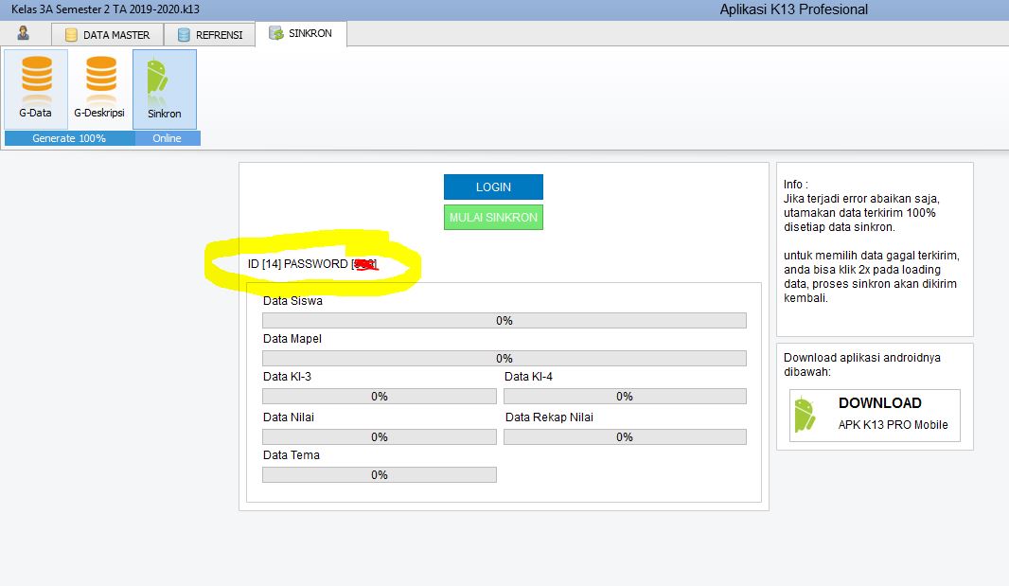Click the database icon on DATA MASTER tab
The height and width of the screenshot is (586, 1009).
71,35
